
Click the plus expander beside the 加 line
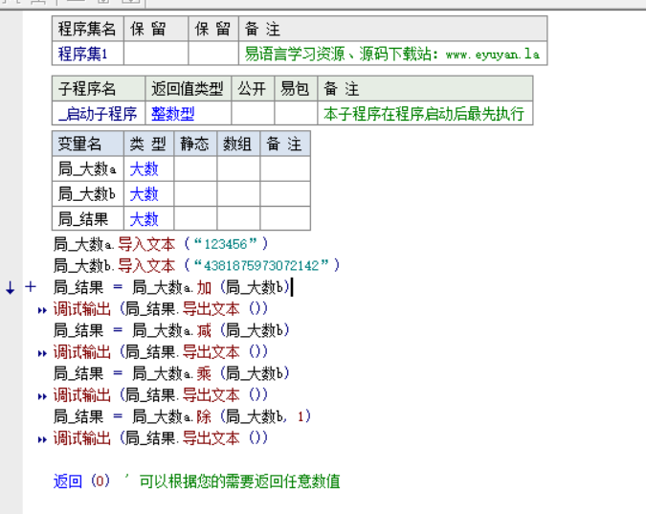(x=31, y=286)
